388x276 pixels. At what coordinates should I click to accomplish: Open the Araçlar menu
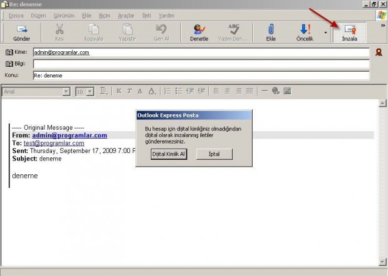coord(126,16)
